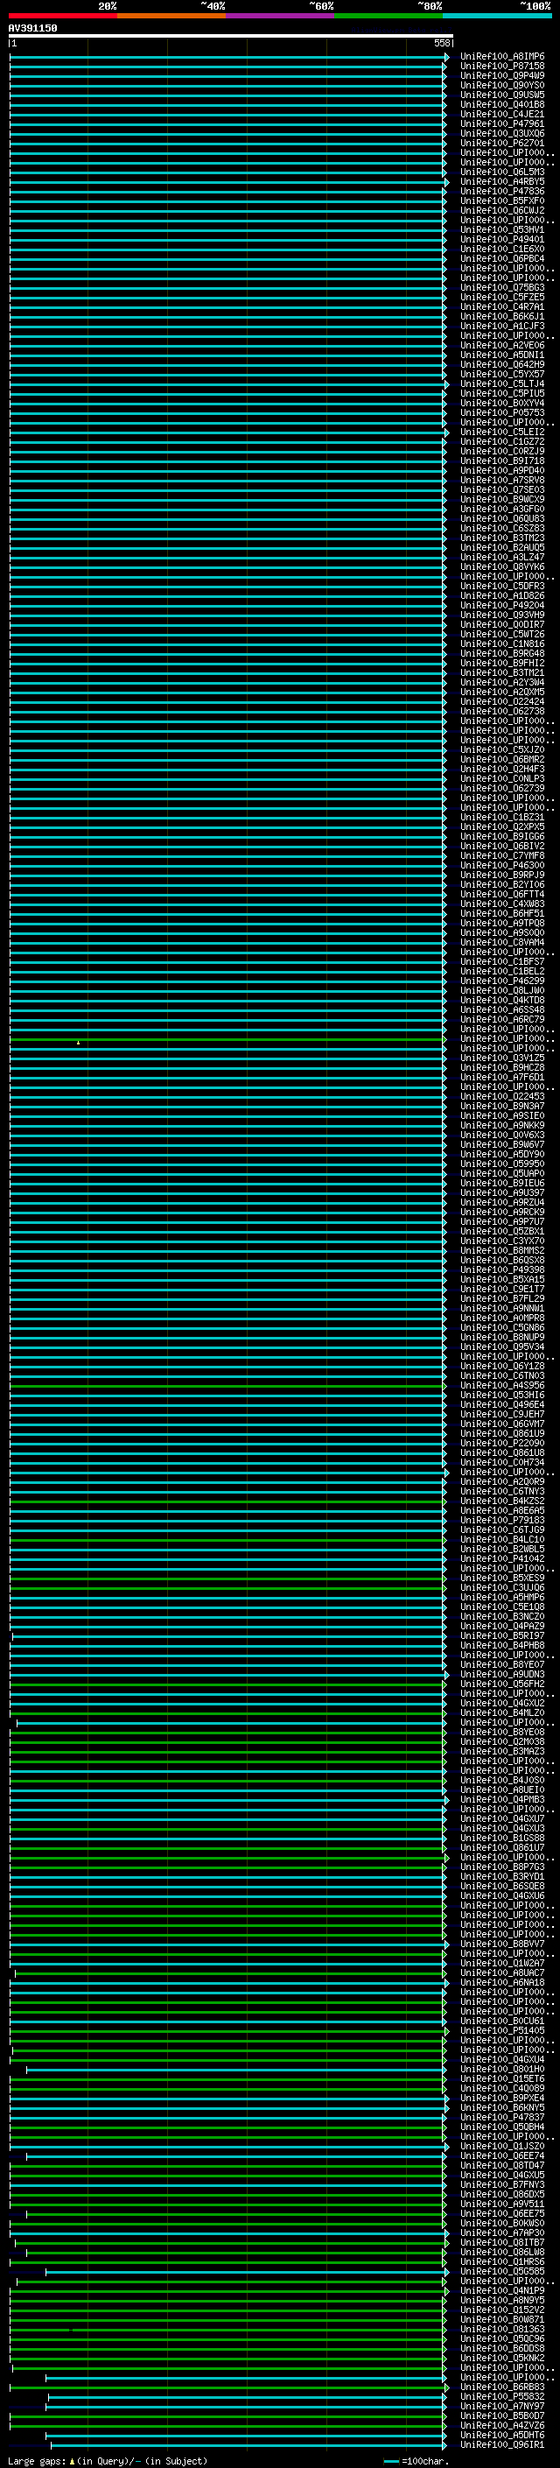
Task: Click the orange ~40% identity legend bar
Action: coord(171,16)
